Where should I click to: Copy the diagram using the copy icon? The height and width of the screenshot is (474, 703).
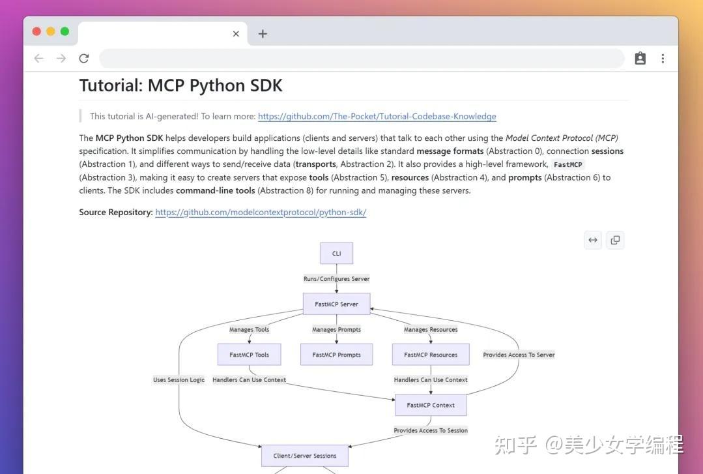615,240
